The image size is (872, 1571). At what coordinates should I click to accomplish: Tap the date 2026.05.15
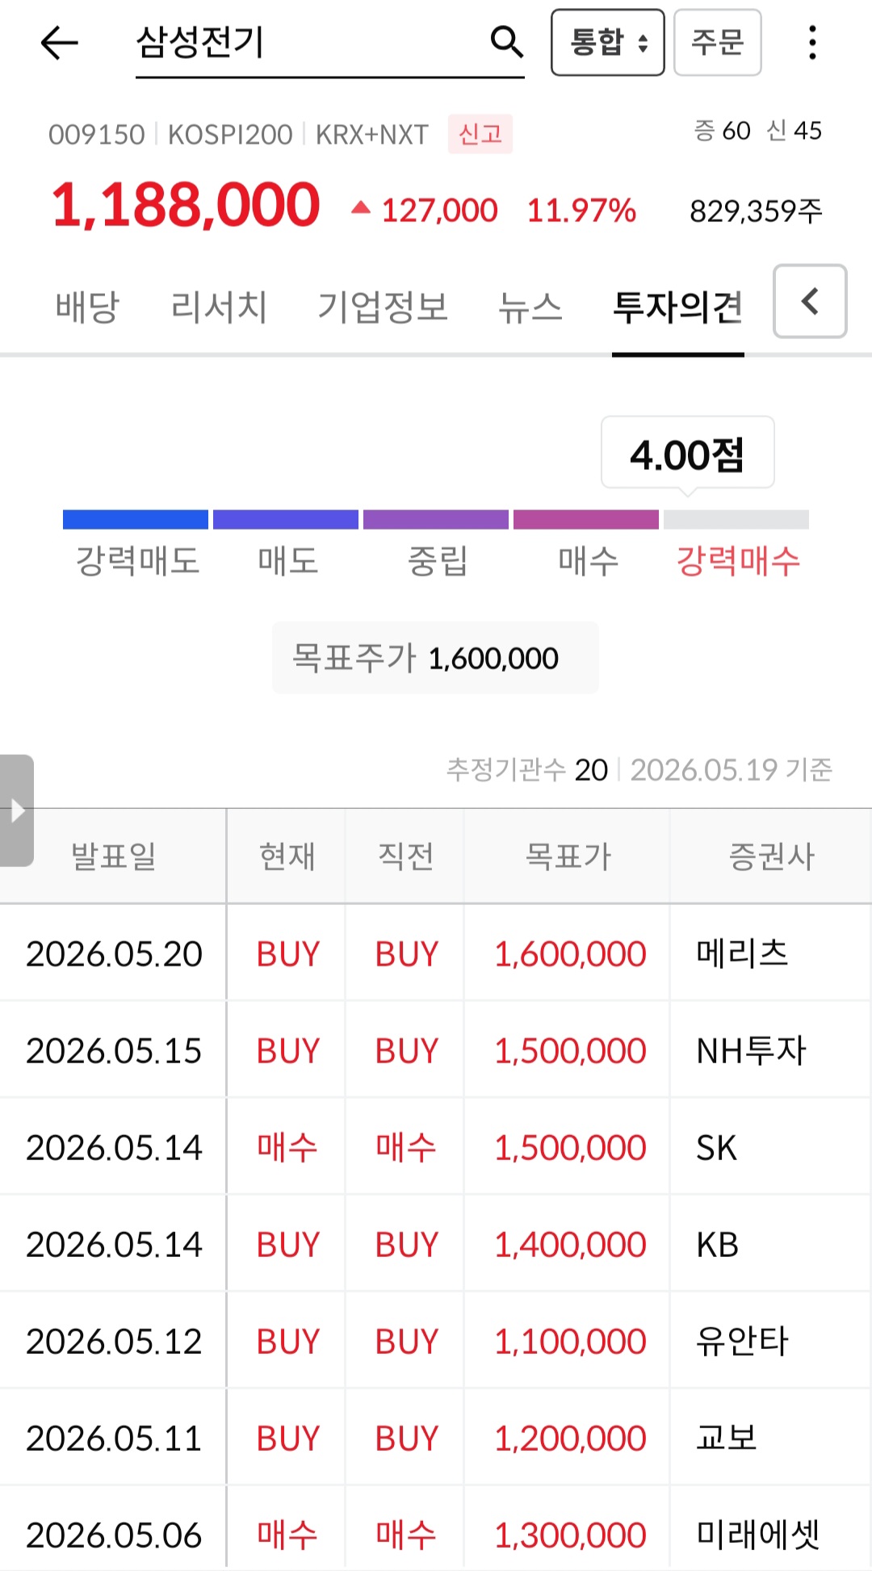pyautogui.click(x=114, y=1051)
